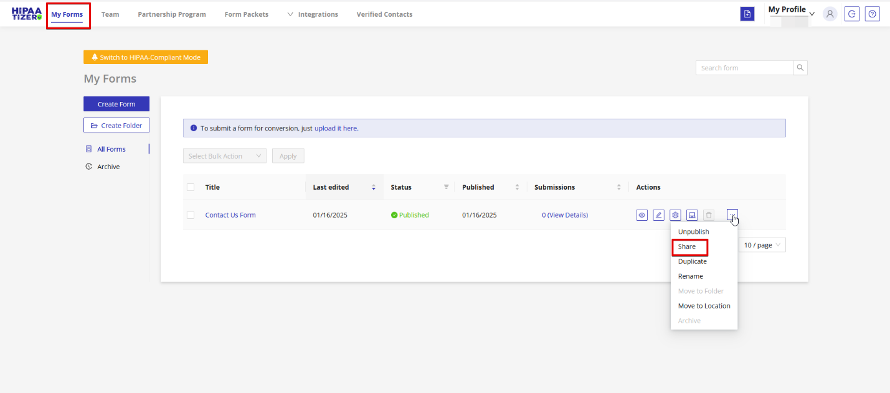This screenshot has width=890, height=393.
Task: Click the magnifier search icon button
Action: 800,68
